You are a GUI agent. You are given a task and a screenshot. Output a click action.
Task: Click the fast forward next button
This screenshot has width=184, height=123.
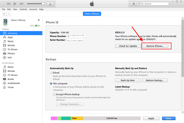21,4
